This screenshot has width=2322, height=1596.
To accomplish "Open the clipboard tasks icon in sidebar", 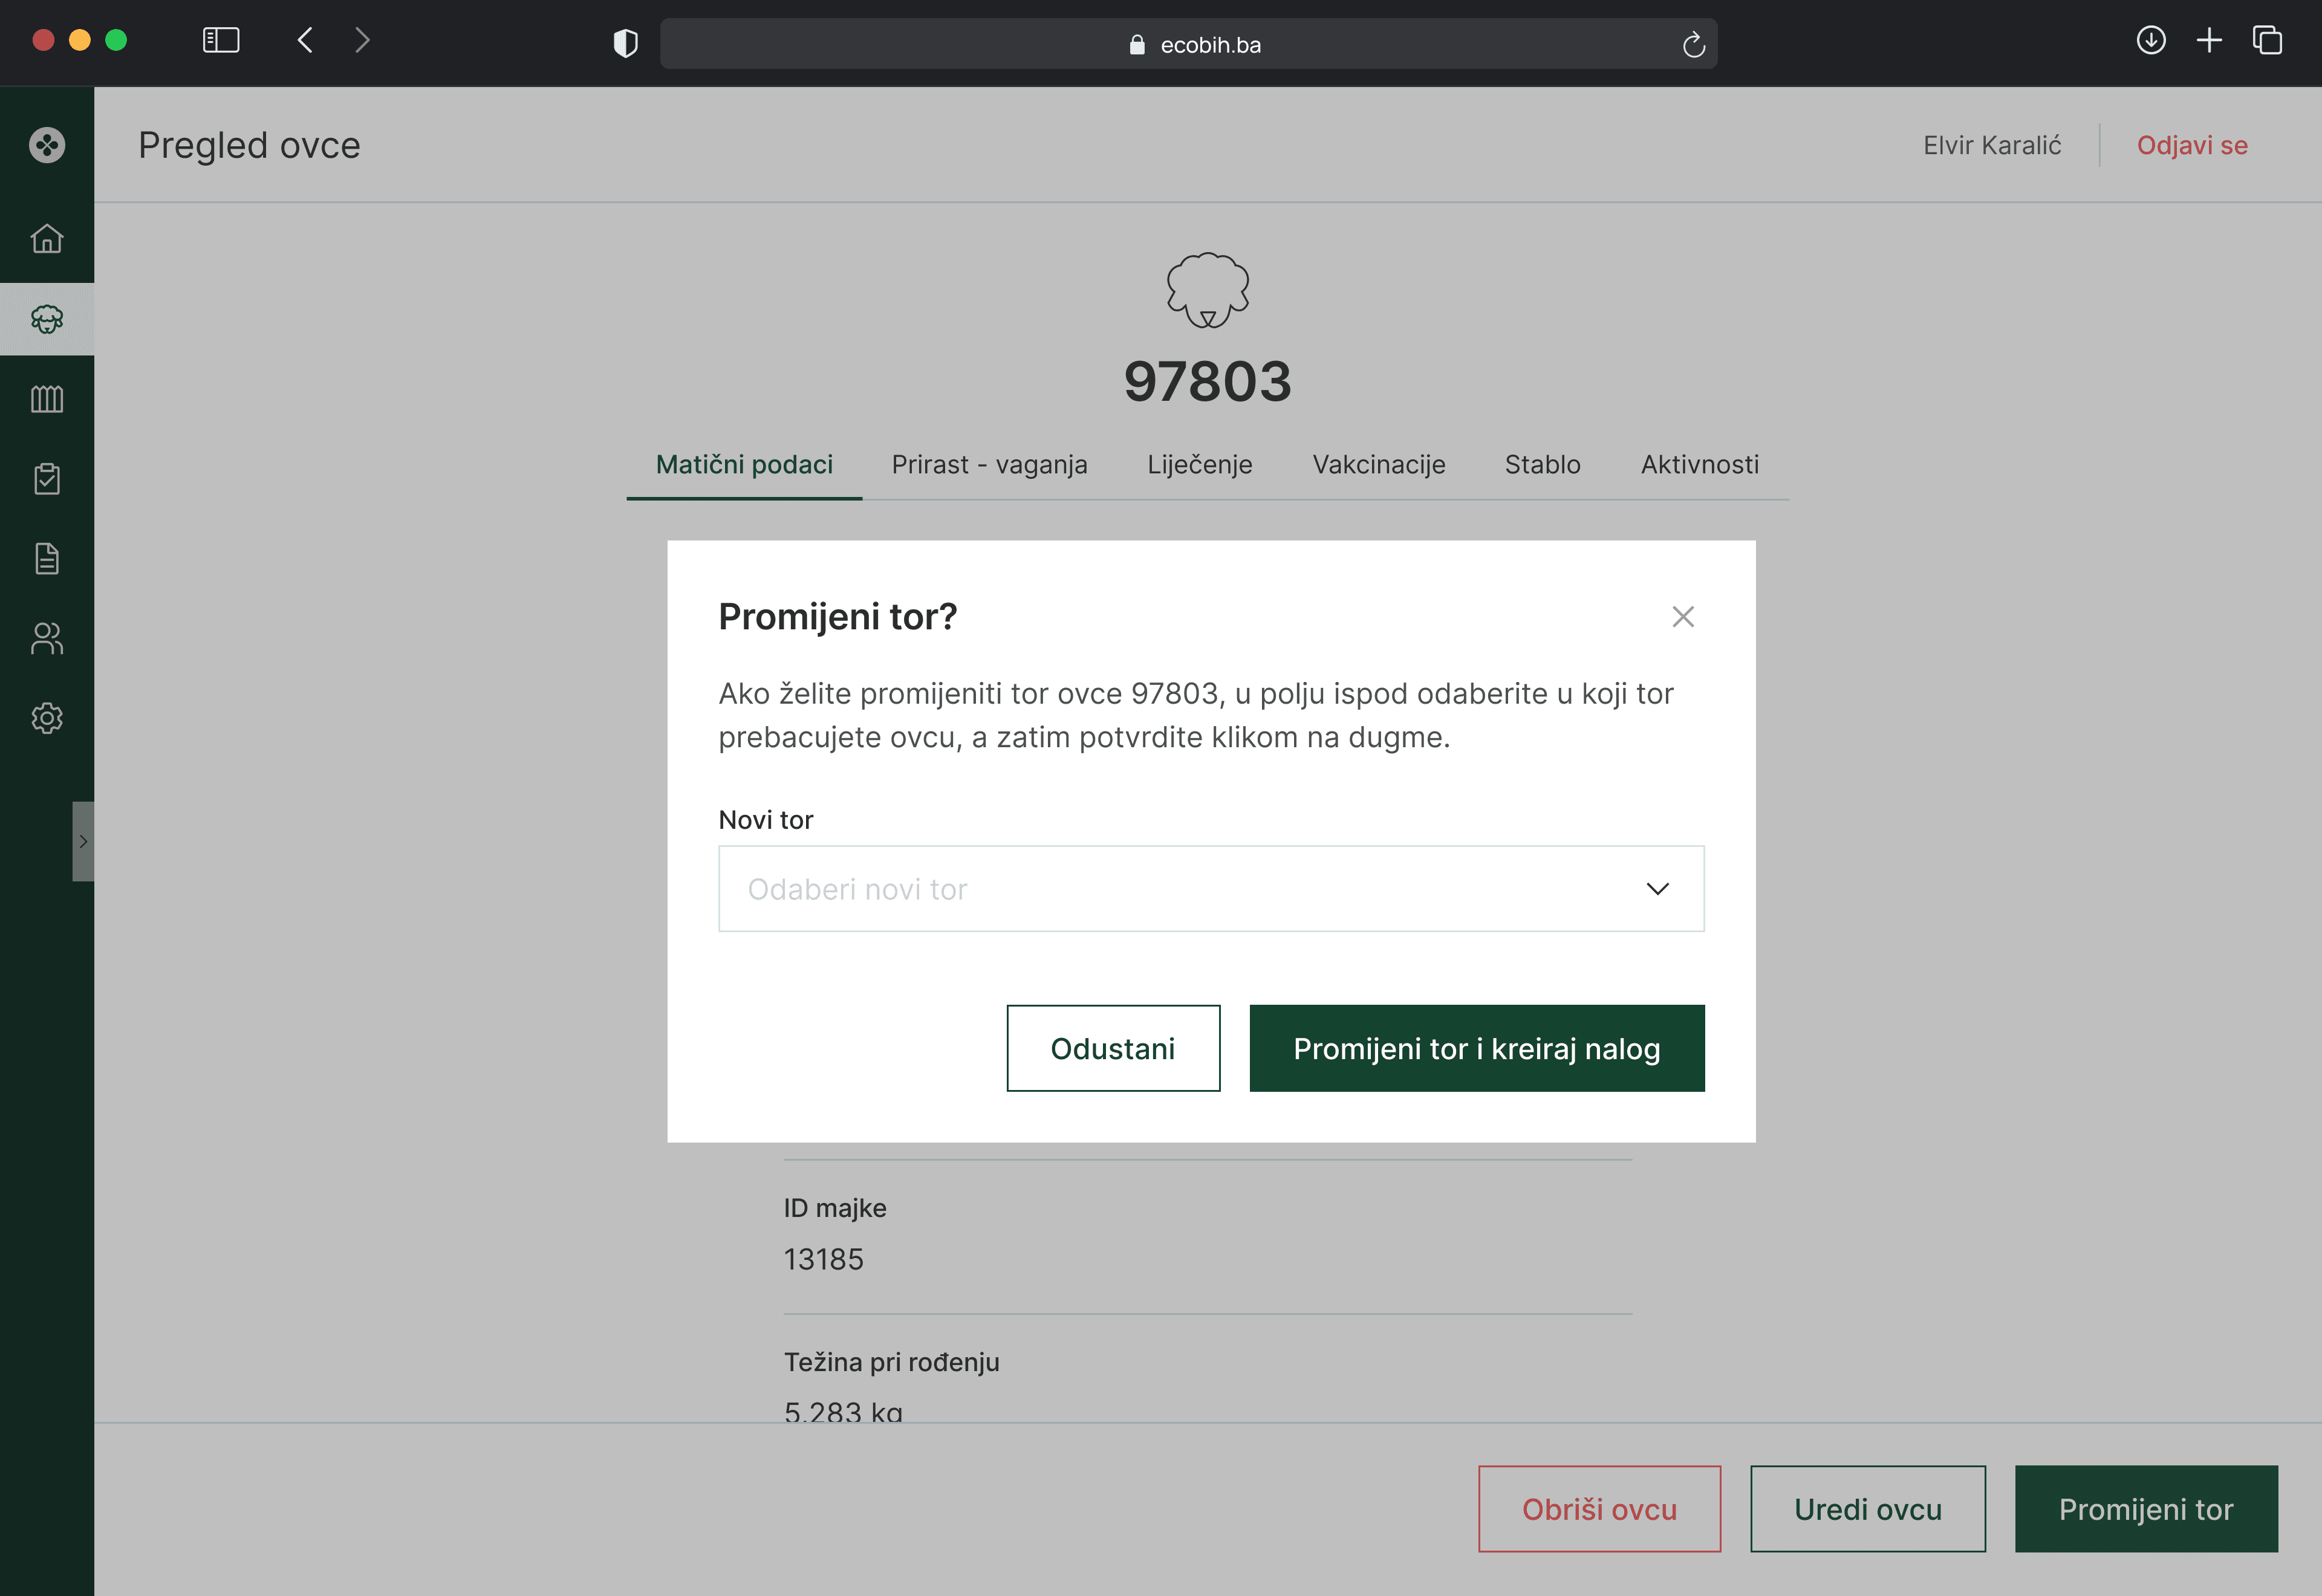I will [47, 479].
